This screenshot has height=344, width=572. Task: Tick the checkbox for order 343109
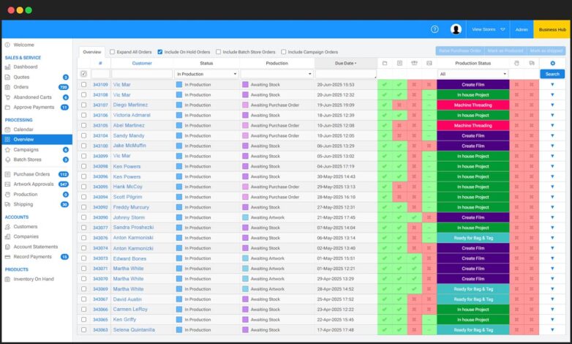83,85
